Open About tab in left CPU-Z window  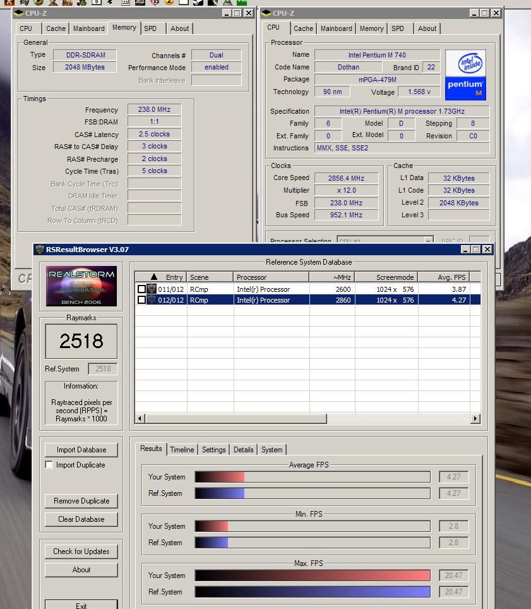tap(180, 28)
